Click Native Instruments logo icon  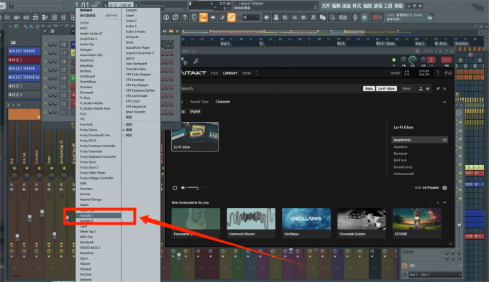(x=448, y=73)
